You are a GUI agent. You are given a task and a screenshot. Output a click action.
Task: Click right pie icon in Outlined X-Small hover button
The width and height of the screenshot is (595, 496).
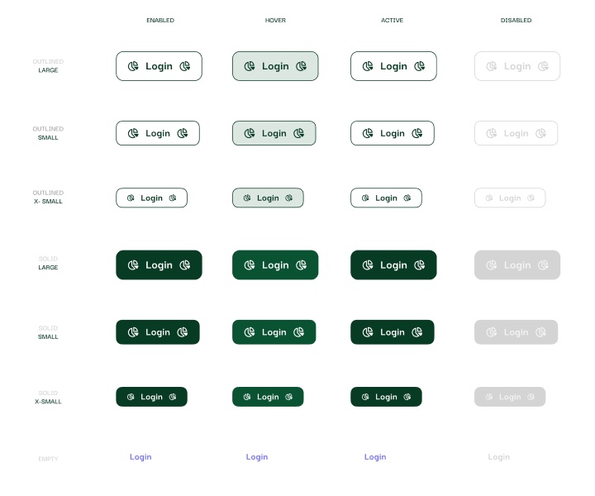288,198
